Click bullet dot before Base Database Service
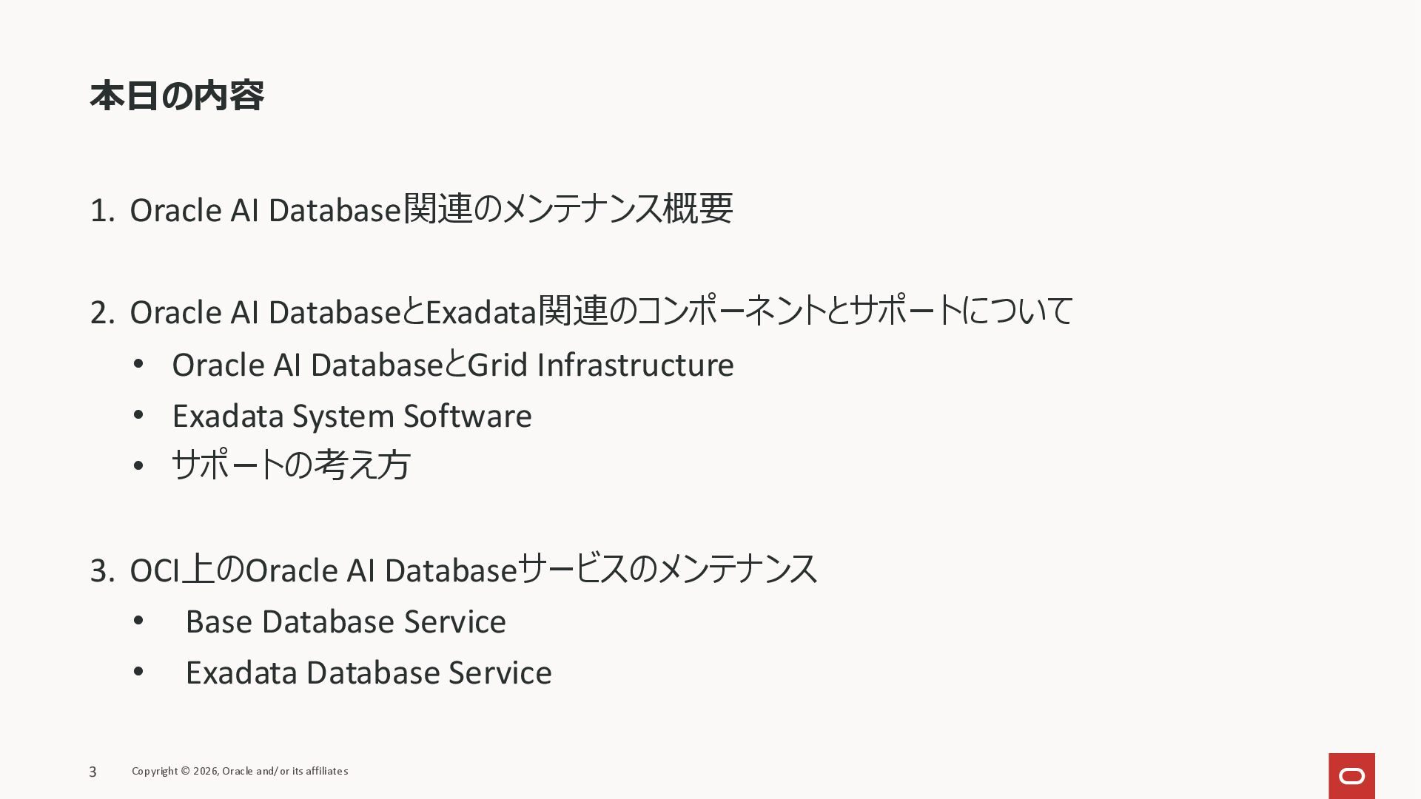 coord(138,621)
